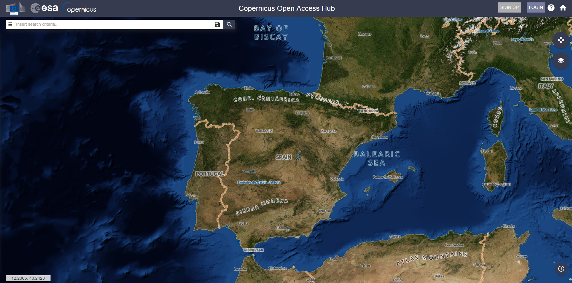This screenshot has height=283, width=572.
Task: Click the Barcelona city label
Action: [x=380, y=137]
